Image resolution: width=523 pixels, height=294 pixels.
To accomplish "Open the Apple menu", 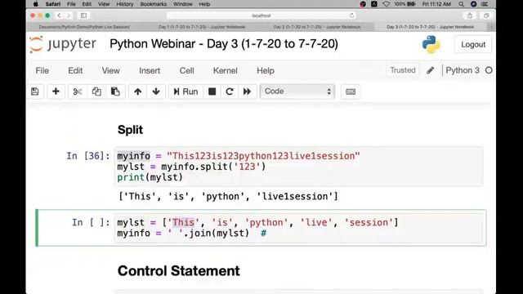I will tap(35, 4).
